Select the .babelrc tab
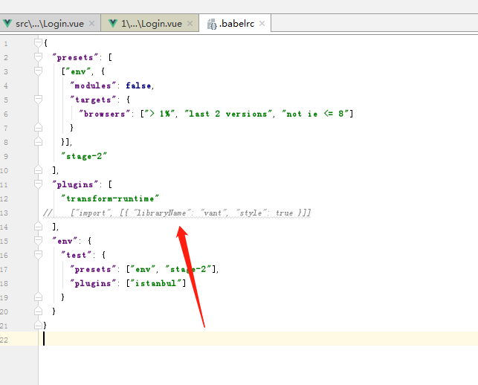 (236, 24)
